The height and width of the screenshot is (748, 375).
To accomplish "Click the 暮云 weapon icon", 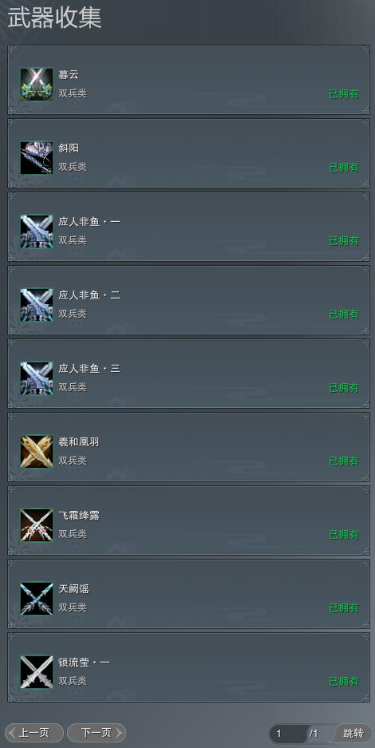I will click(x=37, y=84).
